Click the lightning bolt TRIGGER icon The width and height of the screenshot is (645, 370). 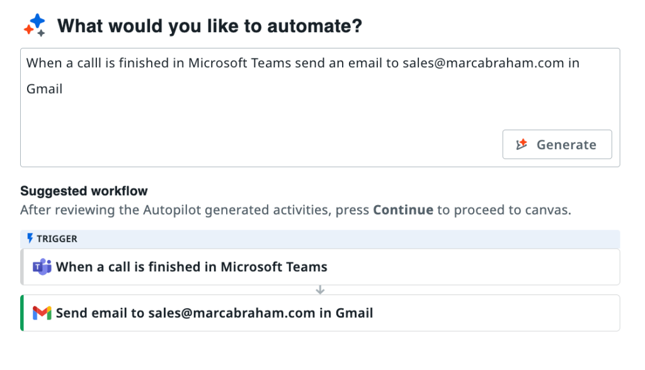(30, 238)
